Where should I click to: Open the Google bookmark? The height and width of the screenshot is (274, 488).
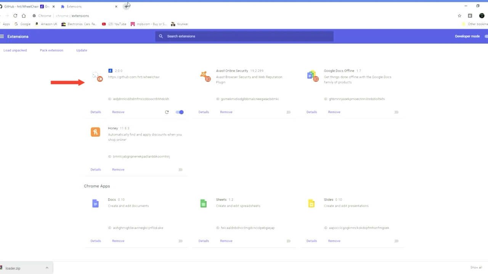click(x=22, y=24)
